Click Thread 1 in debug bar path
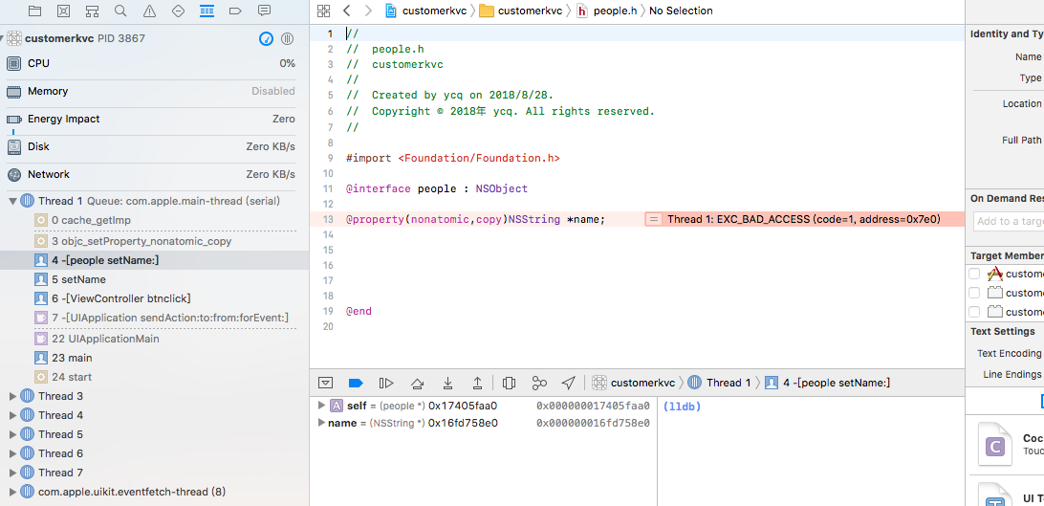 pos(720,383)
